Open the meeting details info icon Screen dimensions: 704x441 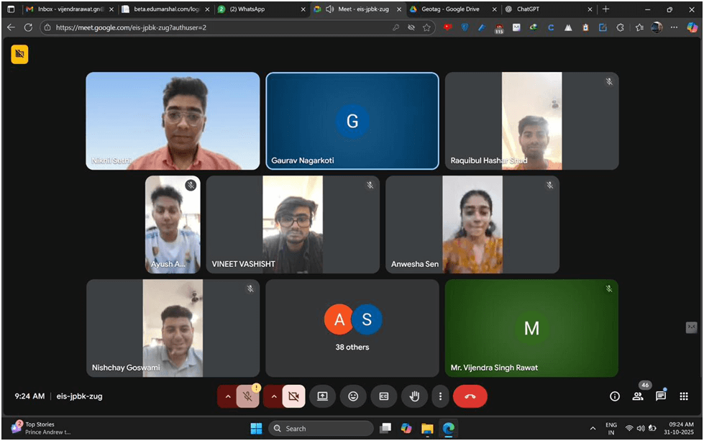point(615,396)
